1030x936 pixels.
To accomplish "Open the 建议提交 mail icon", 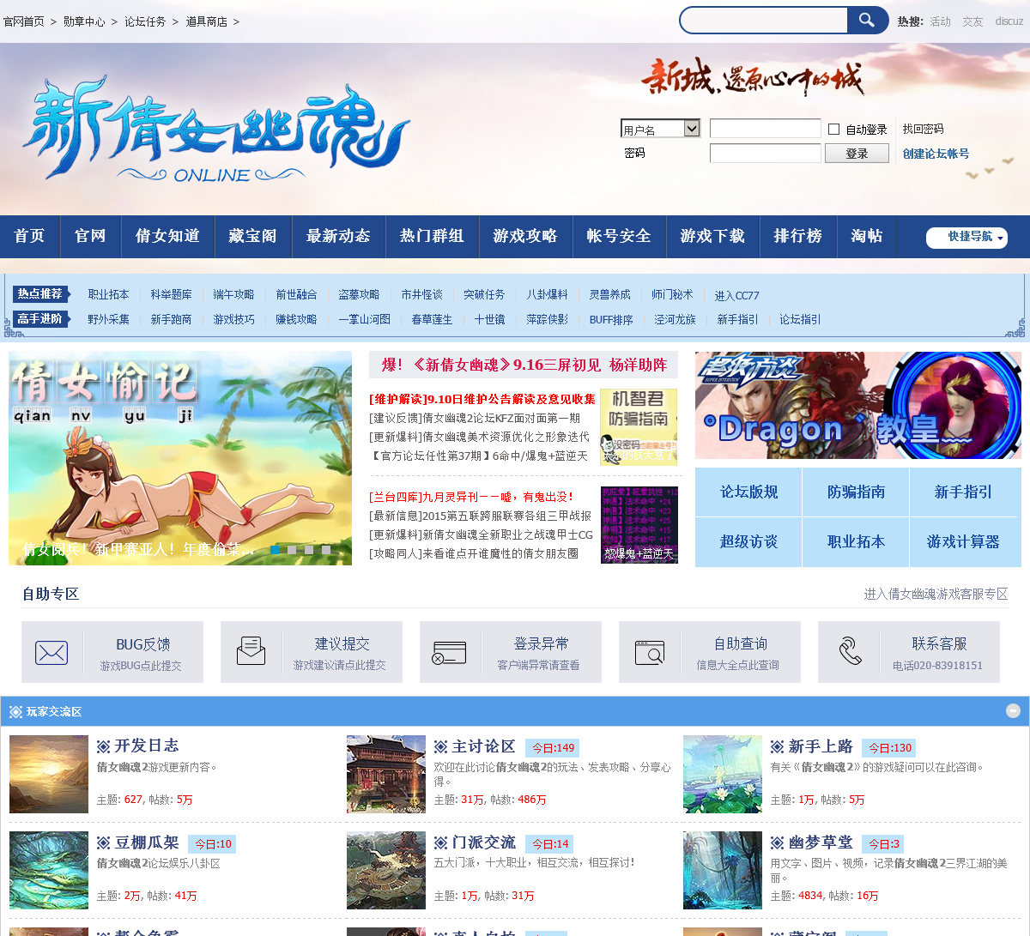I will coord(251,651).
